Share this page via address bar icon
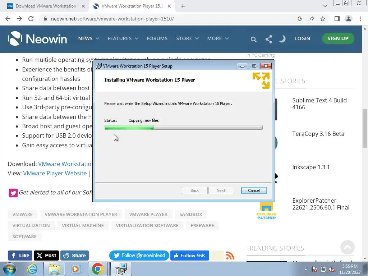 pos(311,19)
